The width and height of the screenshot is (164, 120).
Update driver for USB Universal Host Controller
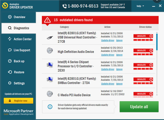(x=108, y=41)
